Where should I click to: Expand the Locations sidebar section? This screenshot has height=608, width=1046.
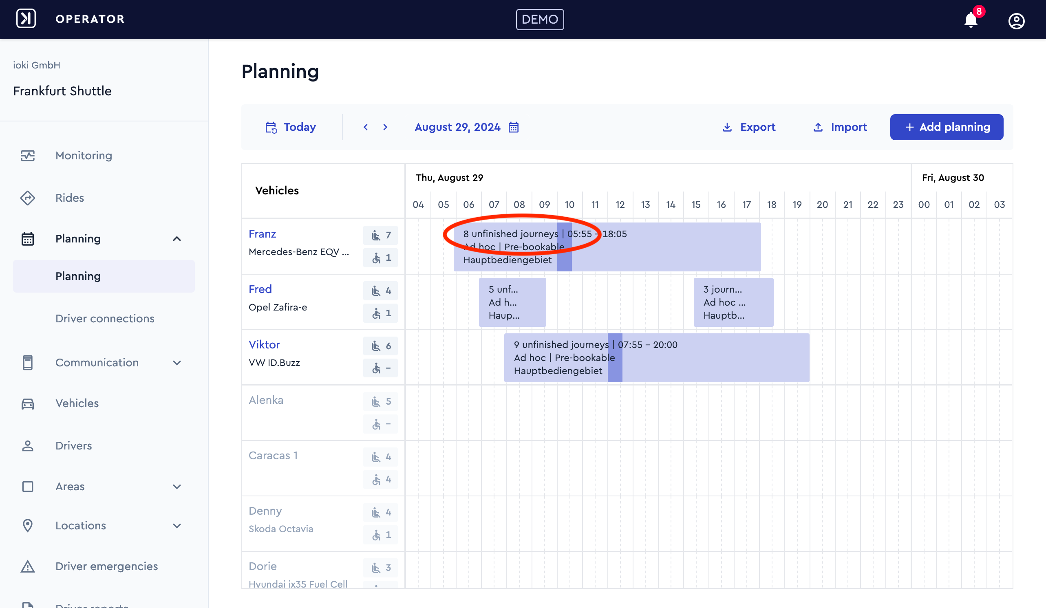[x=177, y=526]
